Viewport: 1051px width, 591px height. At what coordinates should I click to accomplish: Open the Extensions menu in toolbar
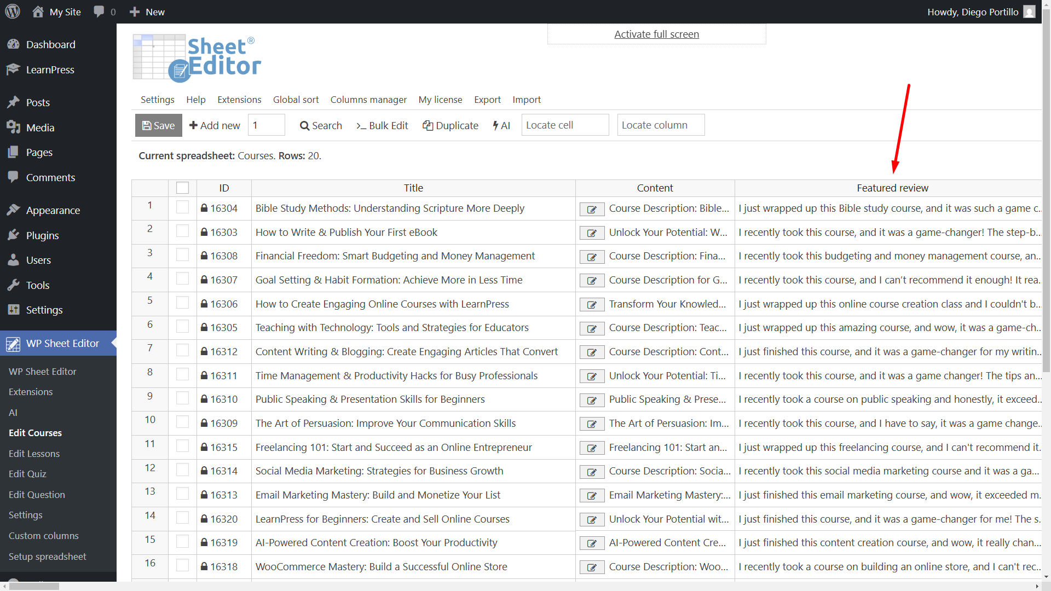(239, 100)
